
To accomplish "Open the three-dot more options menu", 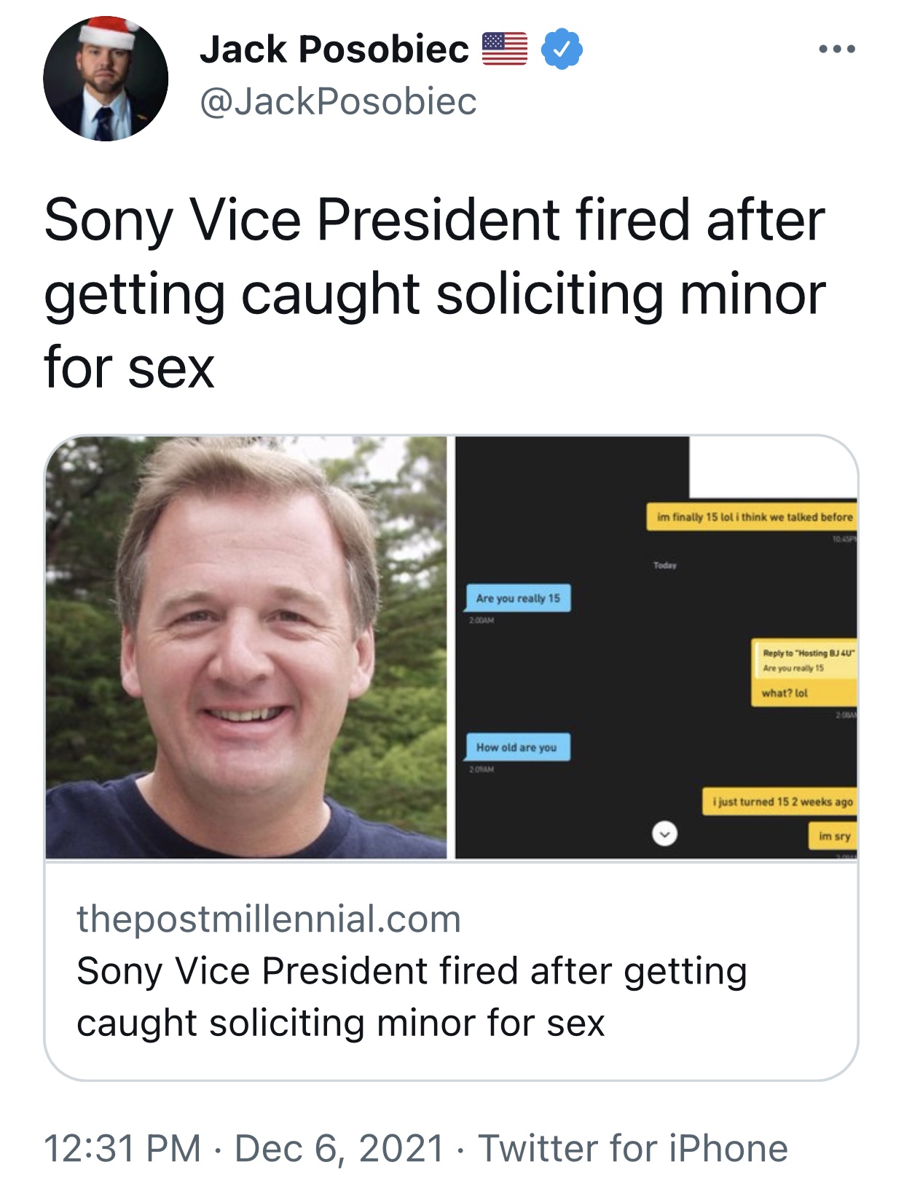I will click(x=836, y=50).
